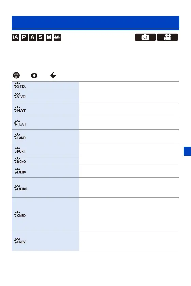Click the iA mode icon

(16, 37)
